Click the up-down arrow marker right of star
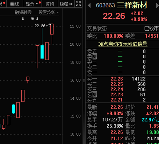Image resolution: width=159 pixels, height=144 pixels. [37, 19]
